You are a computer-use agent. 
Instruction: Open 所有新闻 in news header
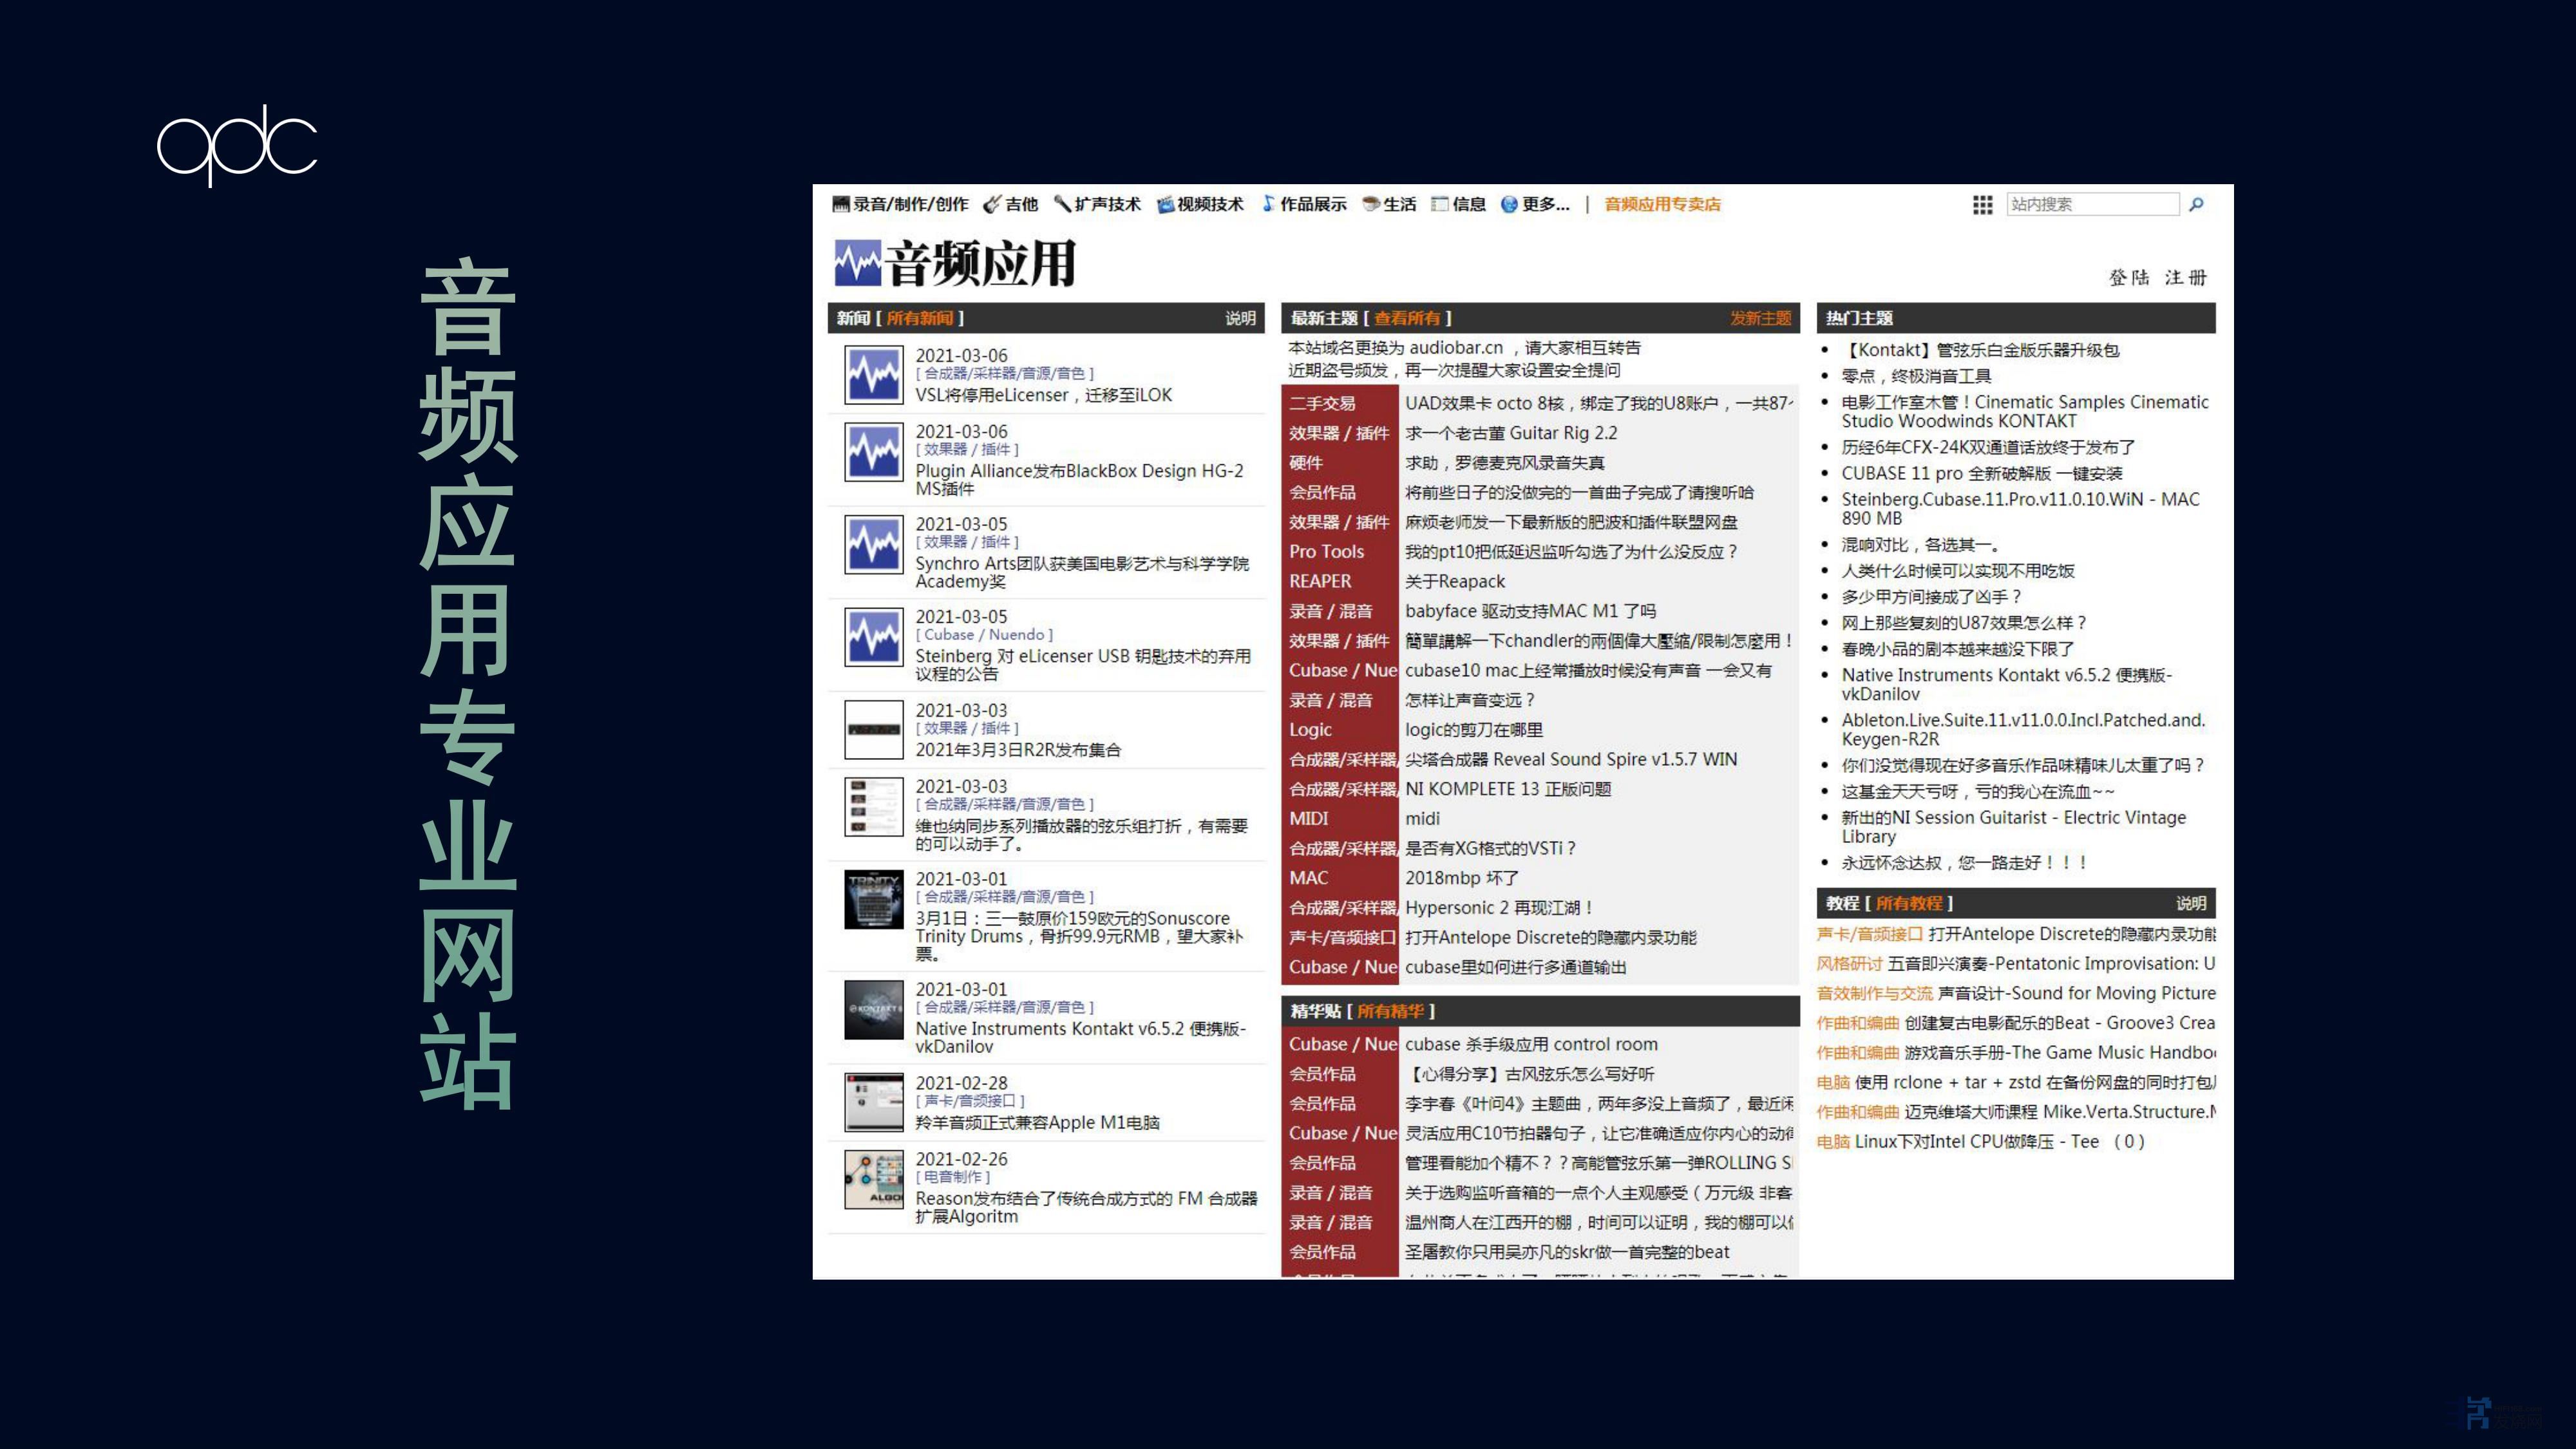[x=919, y=318]
